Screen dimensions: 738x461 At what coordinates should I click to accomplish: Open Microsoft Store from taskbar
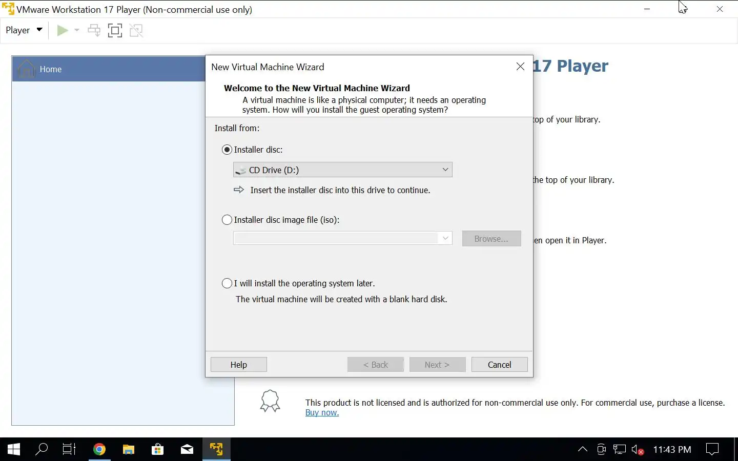[x=158, y=449]
